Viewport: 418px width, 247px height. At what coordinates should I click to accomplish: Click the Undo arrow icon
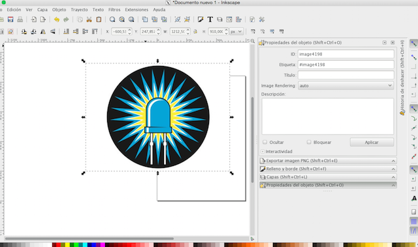(57, 20)
